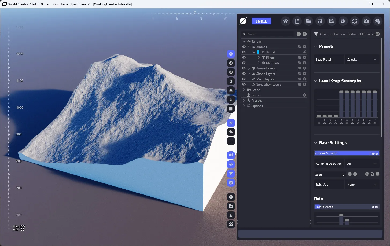Screen dimensions: 390x246
Task: Open help via the question chat bubble icon
Action: click(x=378, y=21)
